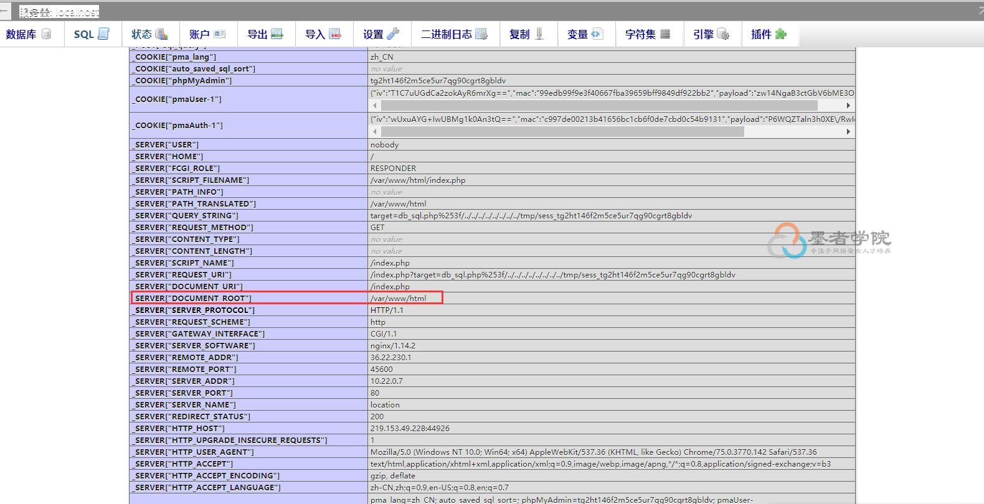The image size is (984, 504).
Task: Click the status chart icon
Action: (x=161, y=34)
